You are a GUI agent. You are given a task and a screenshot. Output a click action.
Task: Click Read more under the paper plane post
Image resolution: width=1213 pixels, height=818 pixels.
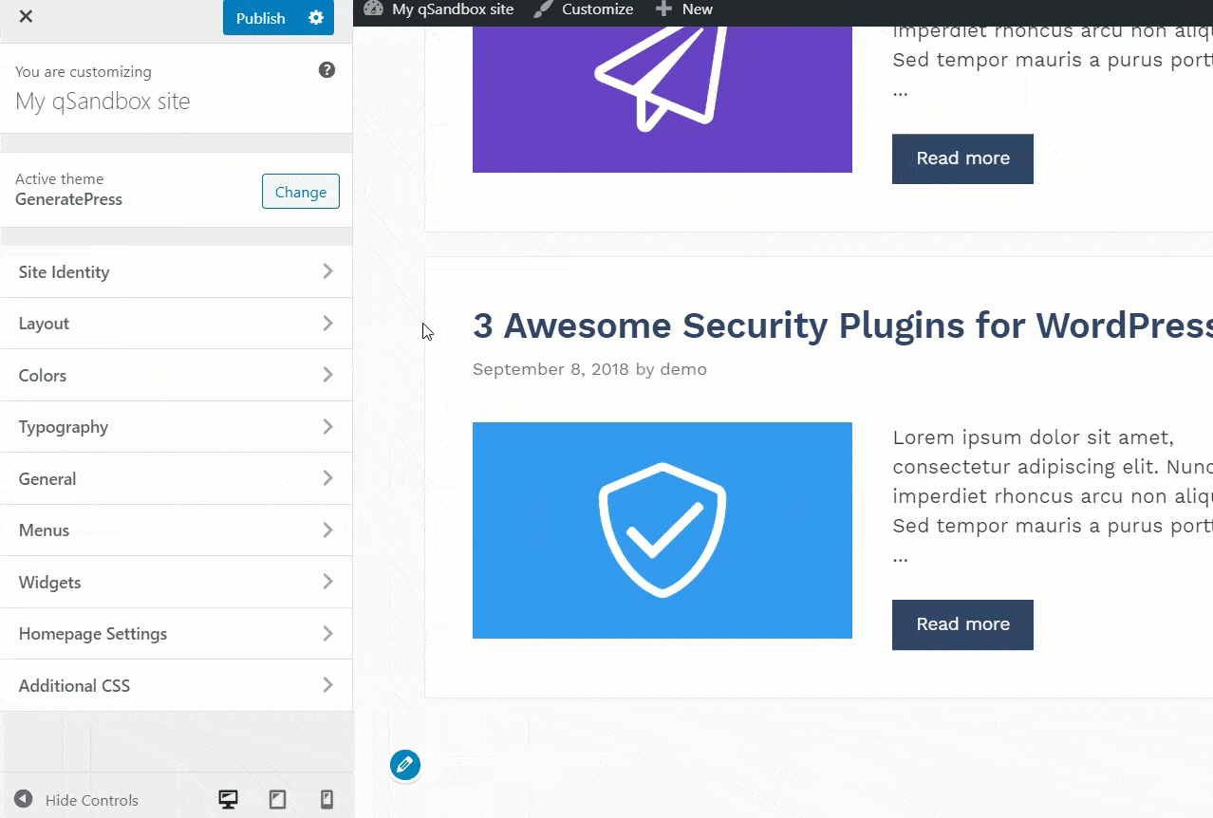pos(962,158)
